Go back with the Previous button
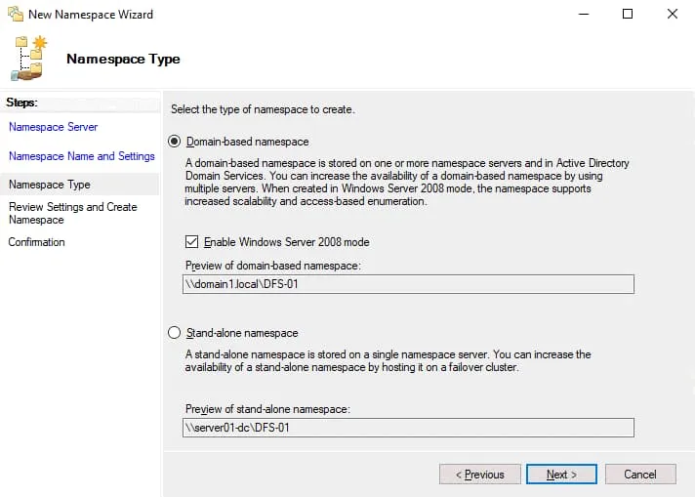Screen dimensions: 695x497 pyautogui.click(x=479, y=475)
